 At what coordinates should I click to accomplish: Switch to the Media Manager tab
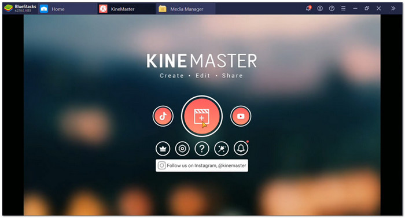click(186, 9)
